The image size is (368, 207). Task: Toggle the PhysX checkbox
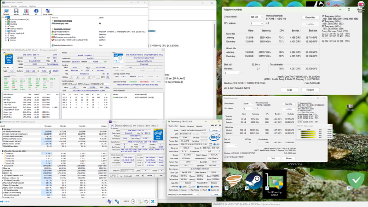point(201,190)
